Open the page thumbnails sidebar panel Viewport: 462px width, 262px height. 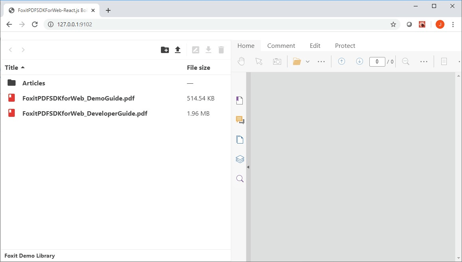coord(240,140)
